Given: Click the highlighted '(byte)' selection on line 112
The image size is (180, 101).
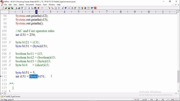Looking at the screenshot, I should click(x=33, y=76).
